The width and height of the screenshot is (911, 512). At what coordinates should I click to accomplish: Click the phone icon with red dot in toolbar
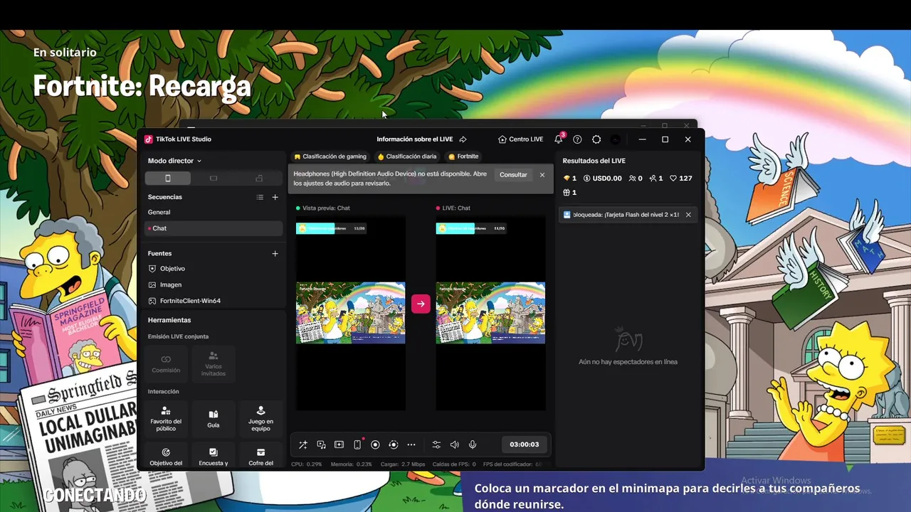357,444
